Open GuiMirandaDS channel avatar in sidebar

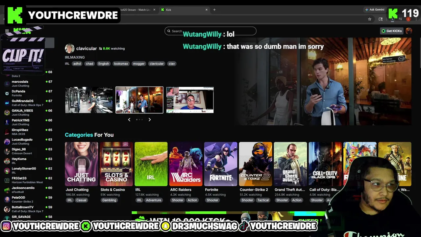click(x=7, y=103)
